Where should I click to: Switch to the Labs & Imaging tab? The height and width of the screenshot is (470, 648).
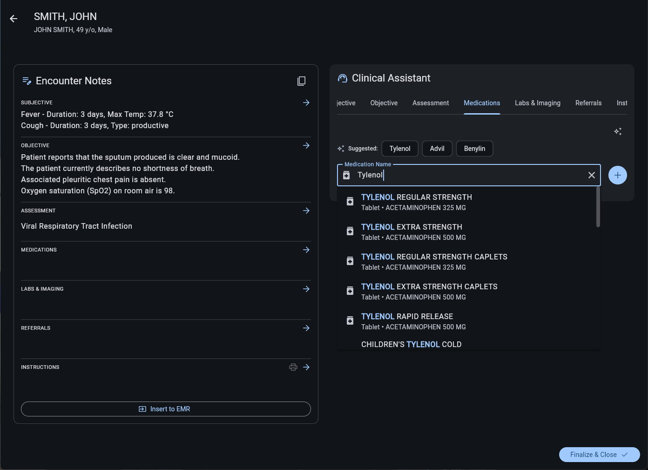click(x=537, y=103)
